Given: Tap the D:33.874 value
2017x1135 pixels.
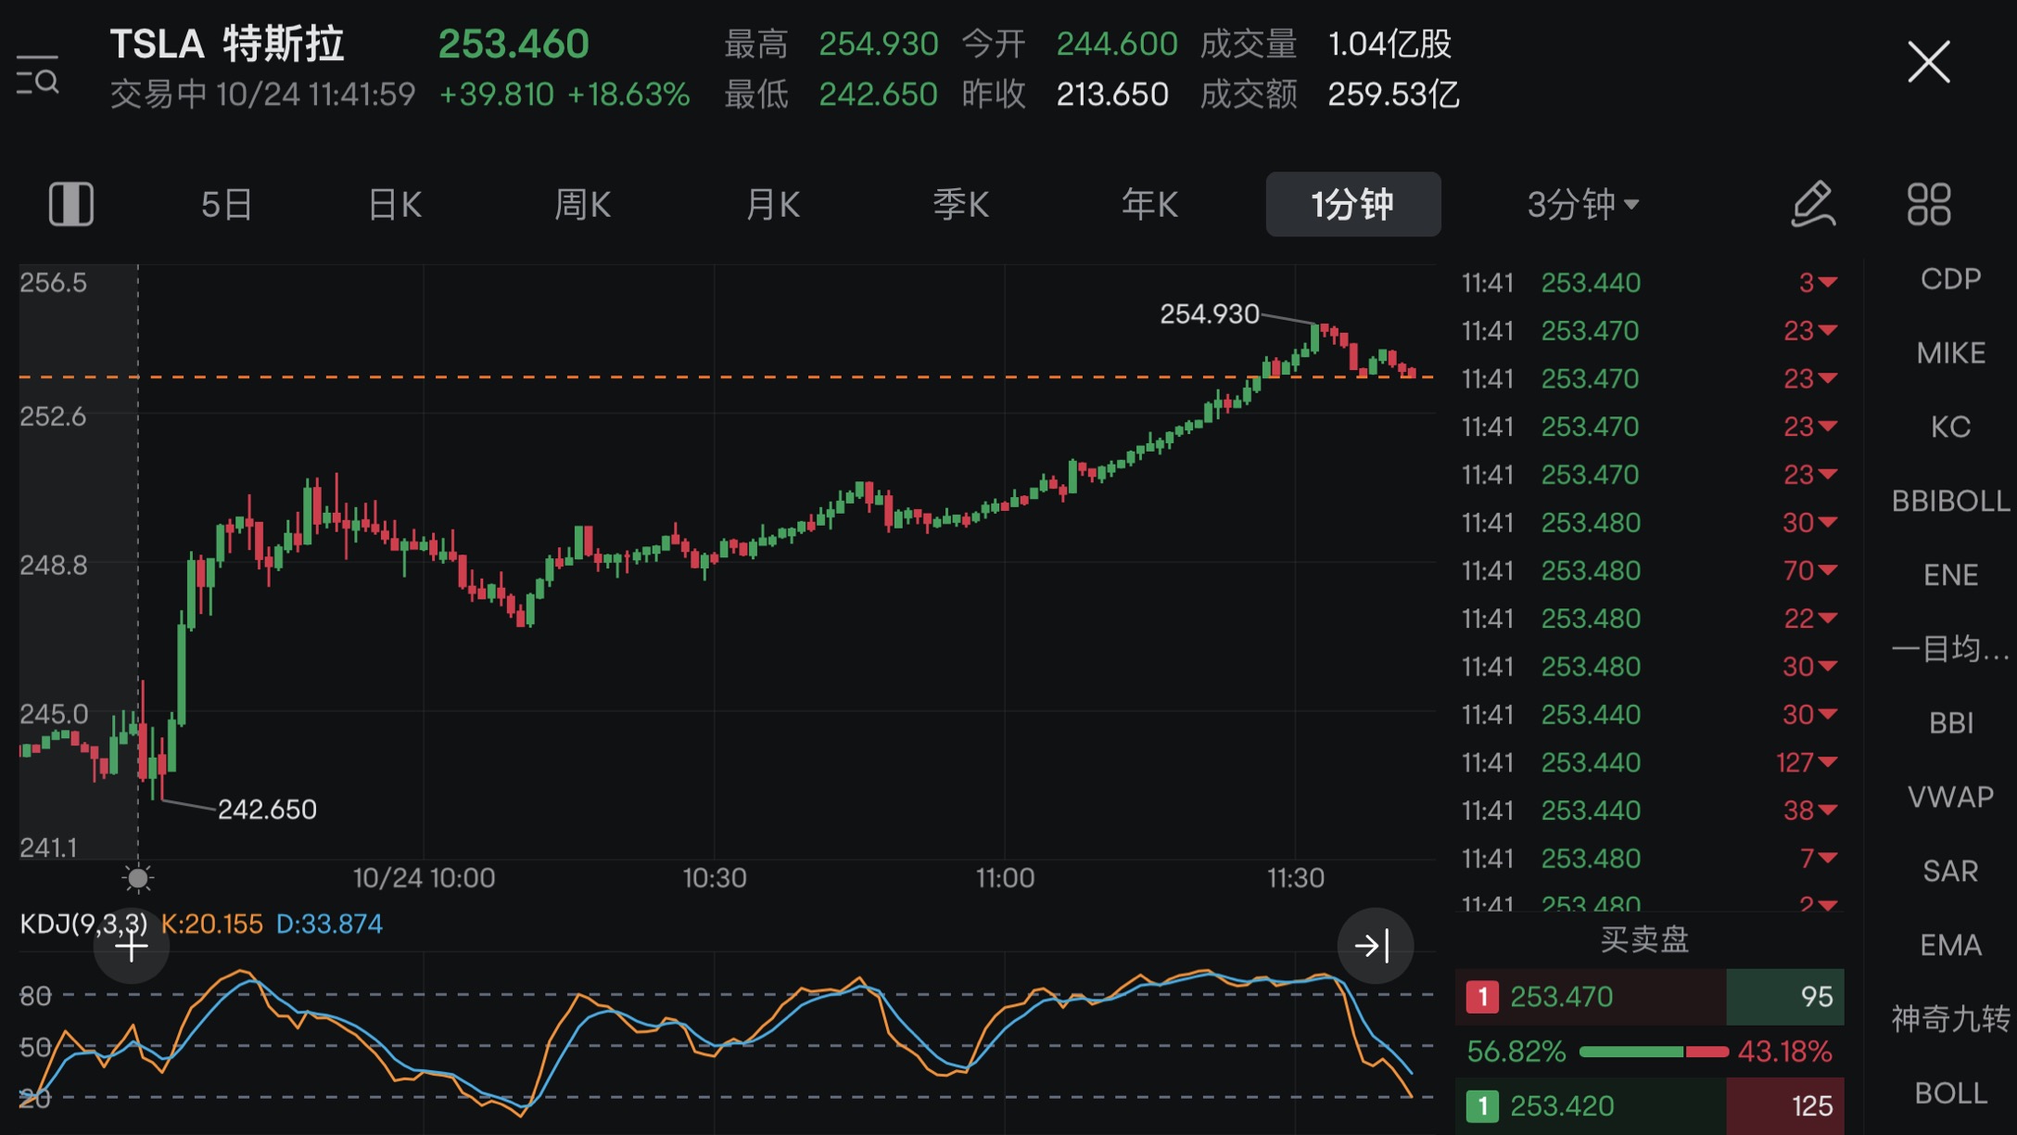Looking at the screenshot, I should pyautogui.click(x=329, y=924).
